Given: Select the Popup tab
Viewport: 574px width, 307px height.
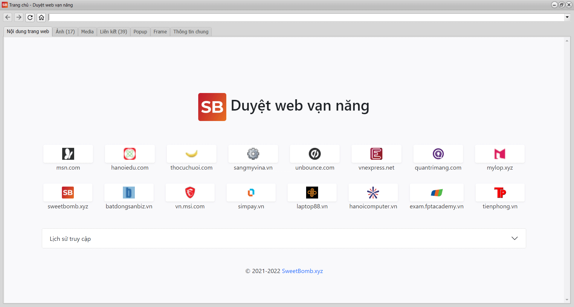Looking at the screenshot, I should (x=140, y=32).
